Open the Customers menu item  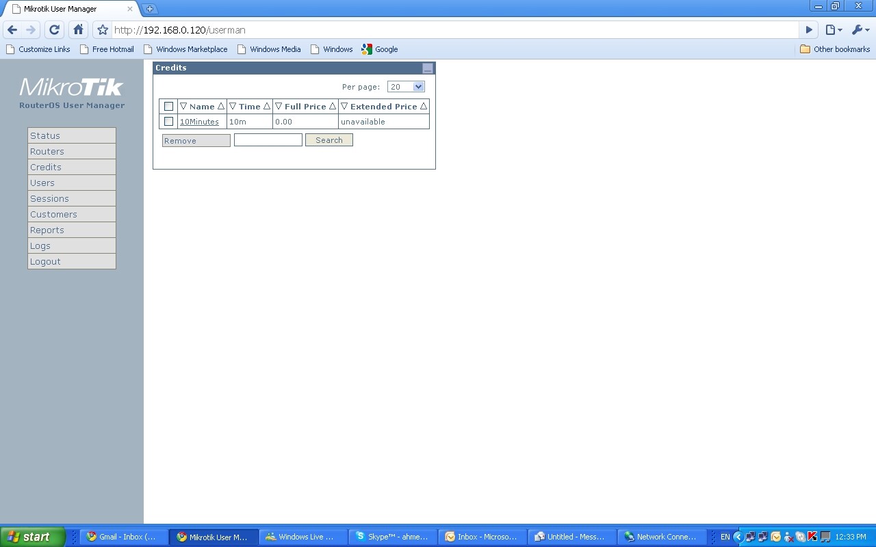(72, 214)
